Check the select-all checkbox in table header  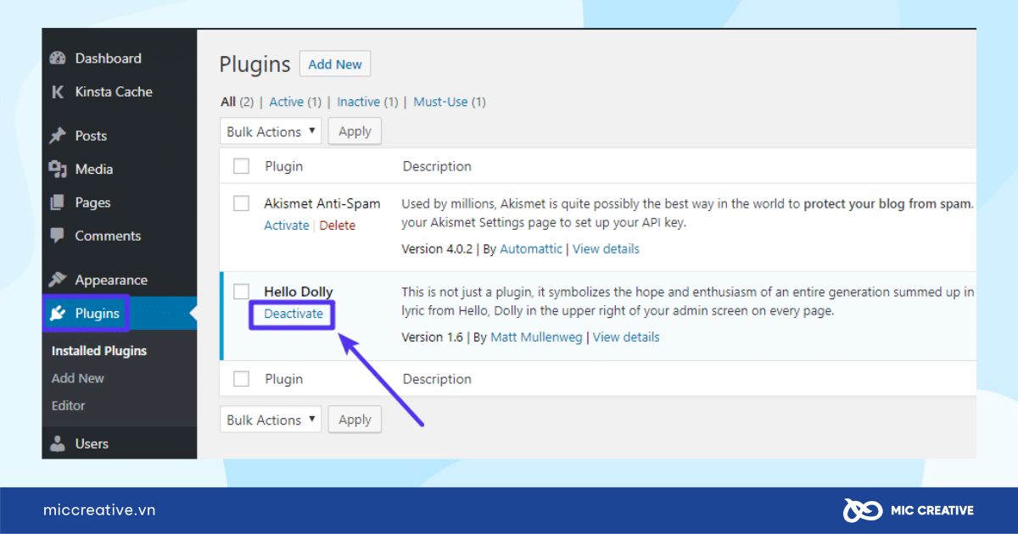click(241, 166)
